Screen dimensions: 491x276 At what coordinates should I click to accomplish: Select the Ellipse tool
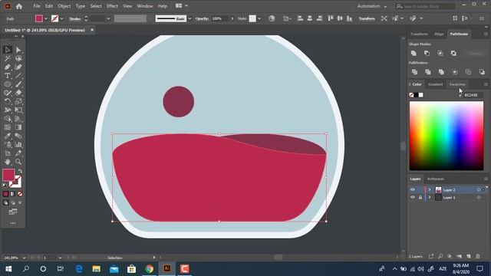coord(8,84)
